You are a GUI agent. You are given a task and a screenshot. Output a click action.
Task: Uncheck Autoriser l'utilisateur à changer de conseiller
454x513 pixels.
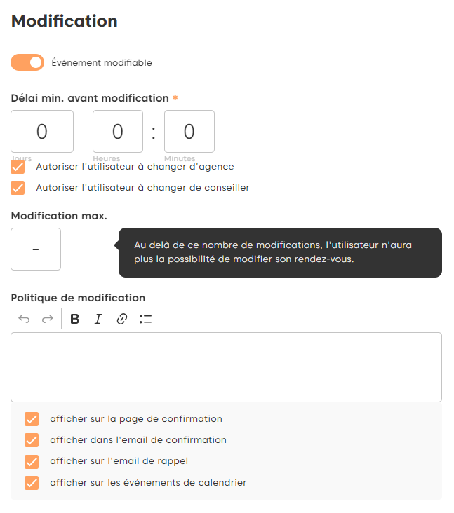tap(18, 188)
